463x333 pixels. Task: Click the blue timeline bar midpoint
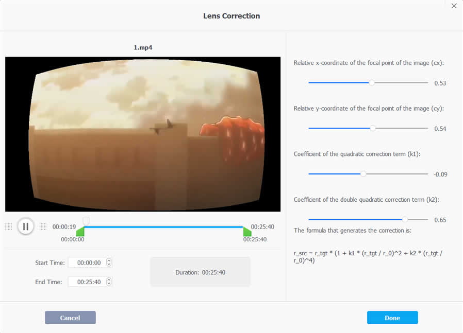click(164, 227)
